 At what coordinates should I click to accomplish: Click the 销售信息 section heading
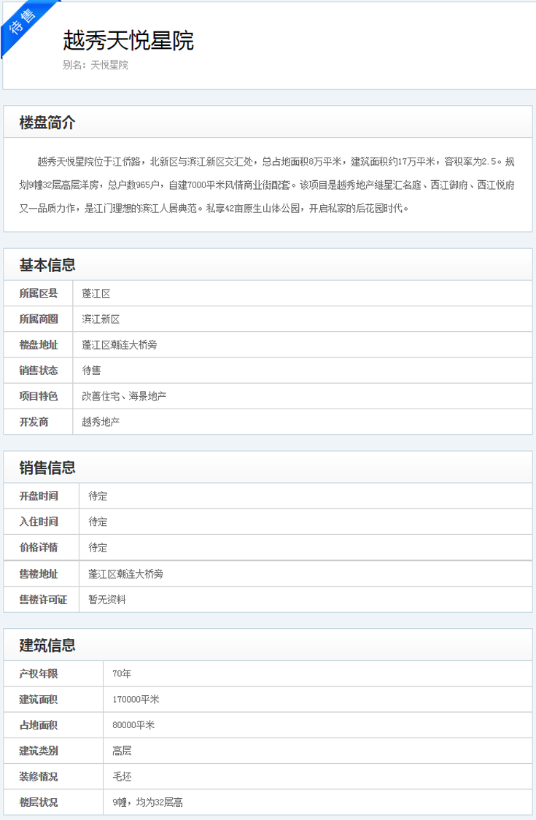coord(47,468)
